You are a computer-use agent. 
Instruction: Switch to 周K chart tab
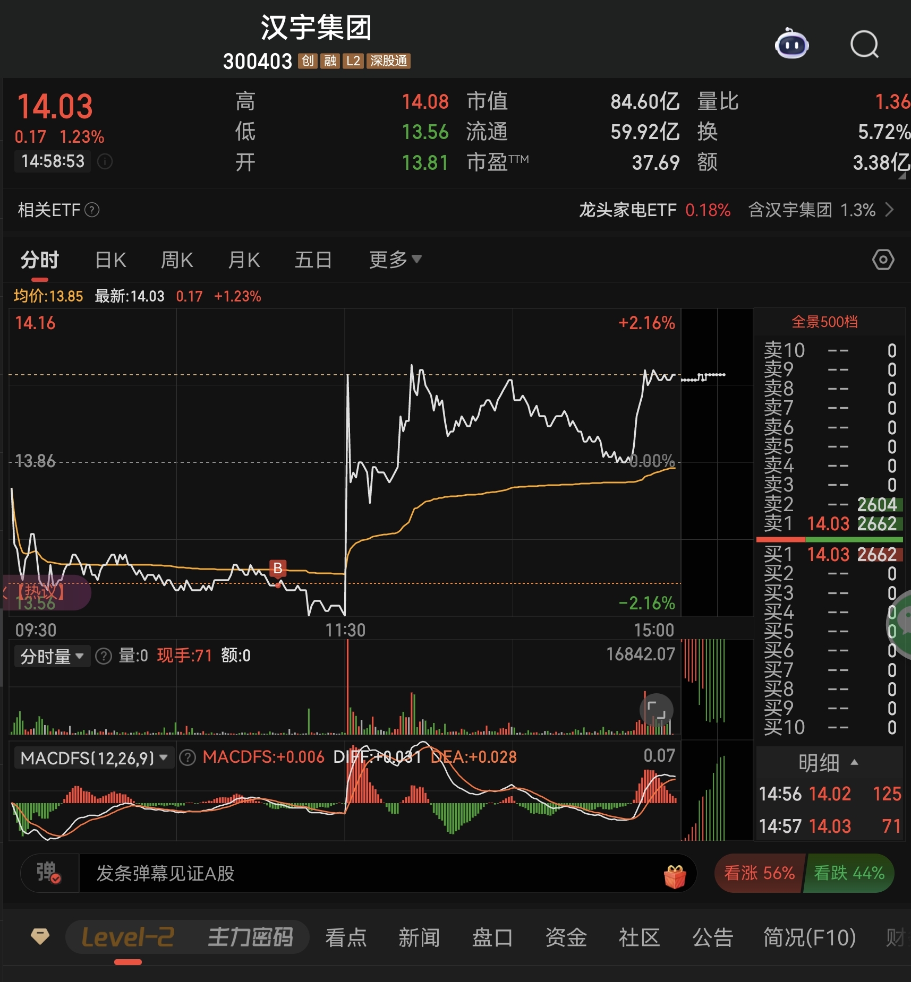click(177, 260)
